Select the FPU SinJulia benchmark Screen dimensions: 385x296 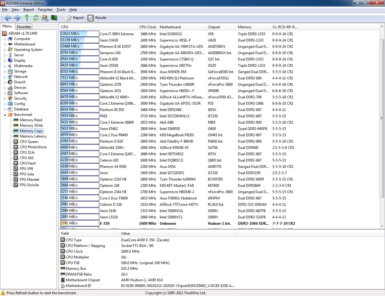tap(29, 185)
